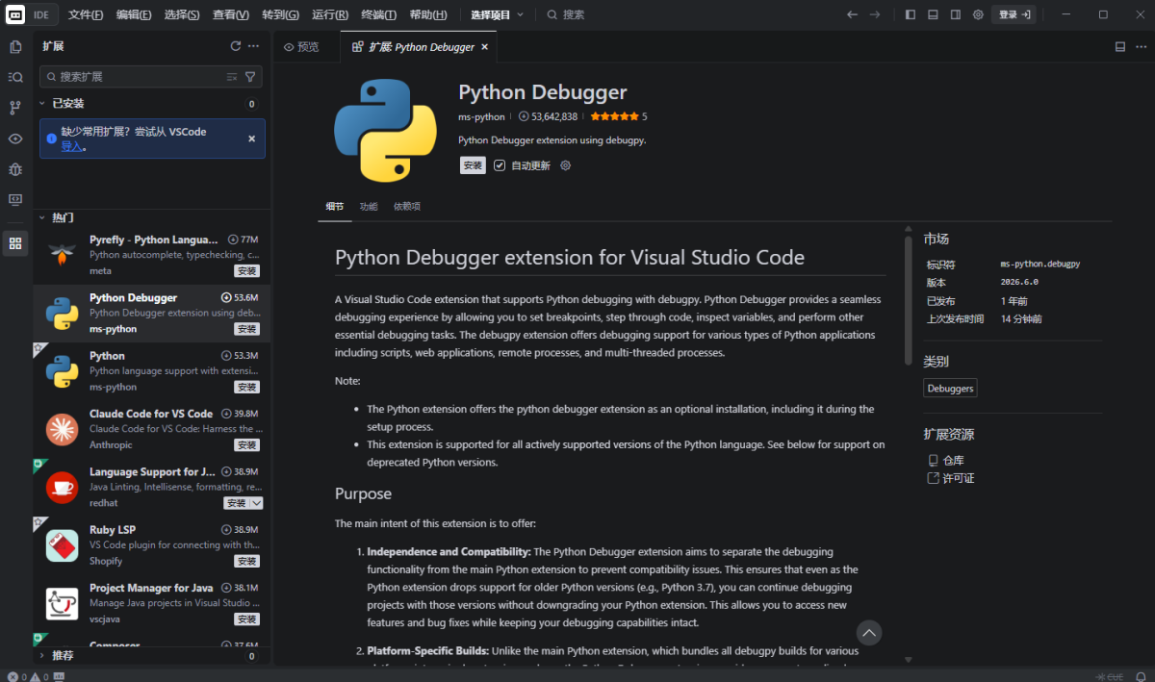
Task: Open the Search view in activity bar
Action: pos(15,77)
